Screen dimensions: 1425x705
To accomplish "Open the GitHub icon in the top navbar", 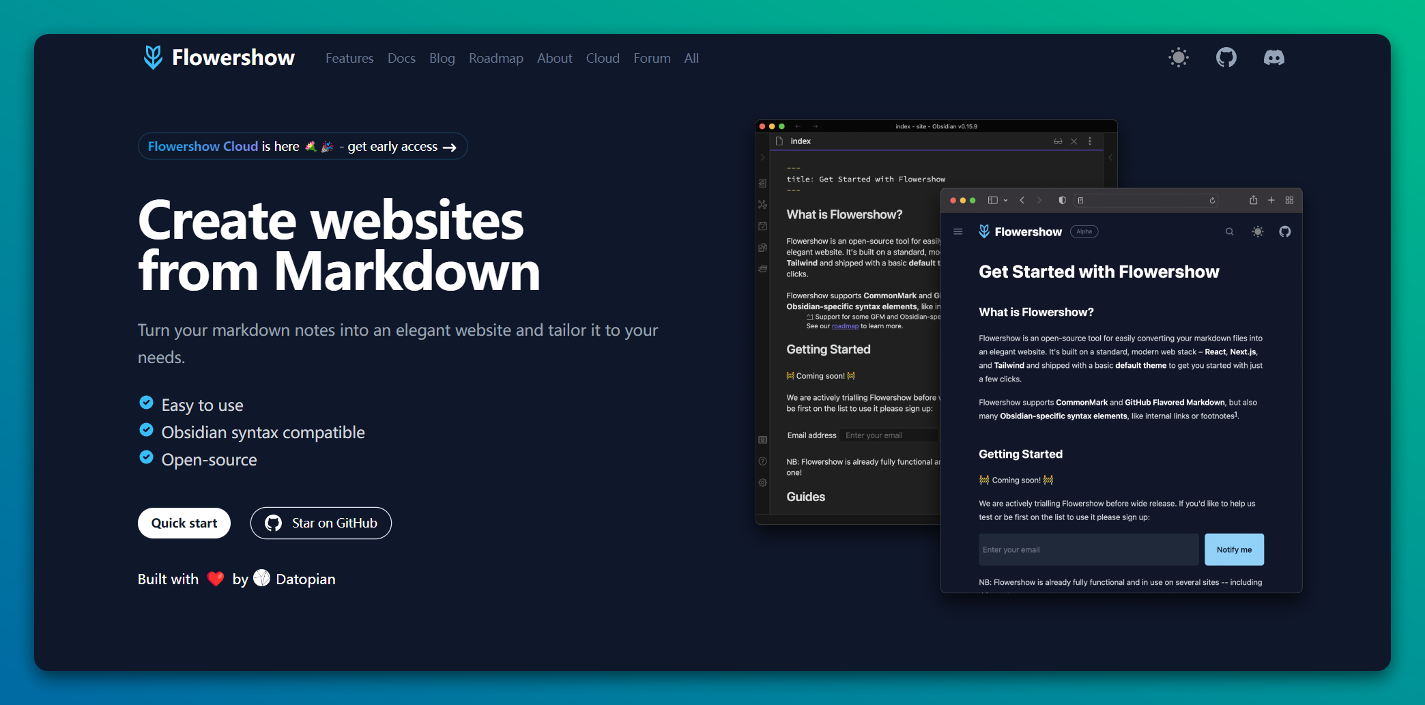I will tap(1226, 57).
